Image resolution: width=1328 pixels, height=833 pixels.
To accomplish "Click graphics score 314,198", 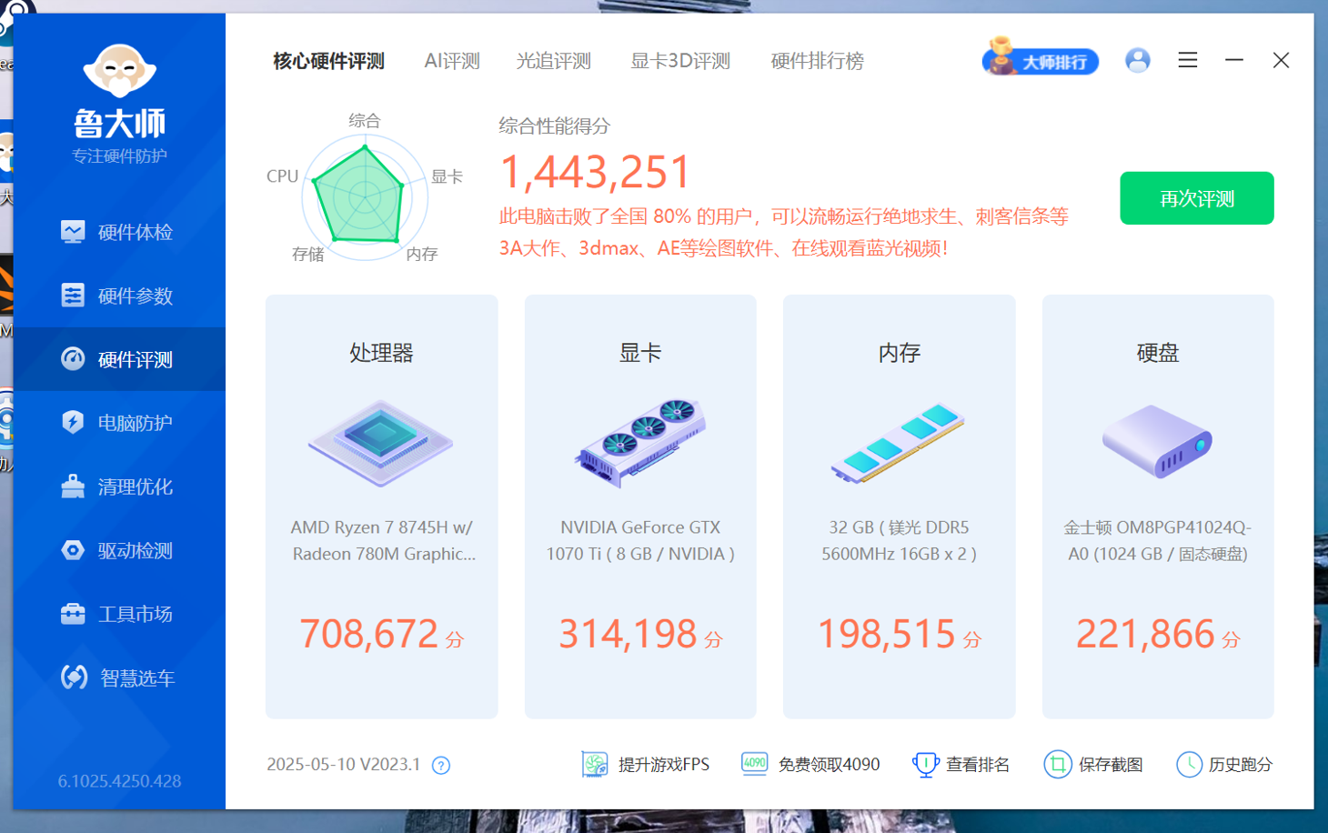I will (628, 634).
